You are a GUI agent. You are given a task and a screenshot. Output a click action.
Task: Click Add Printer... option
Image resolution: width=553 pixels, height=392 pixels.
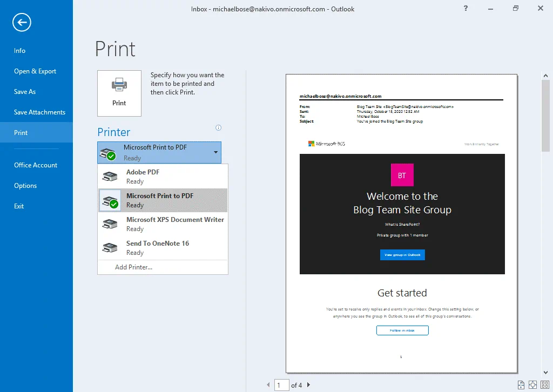point(133,267)
